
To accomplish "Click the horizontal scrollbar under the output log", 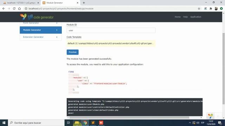I will pyautogui.click(x=129, y=118).
